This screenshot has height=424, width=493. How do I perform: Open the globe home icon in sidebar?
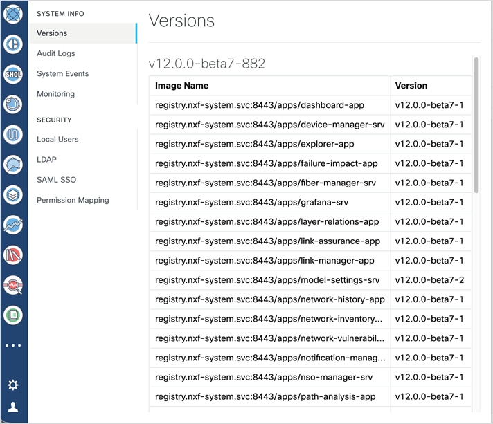(13, 14)
